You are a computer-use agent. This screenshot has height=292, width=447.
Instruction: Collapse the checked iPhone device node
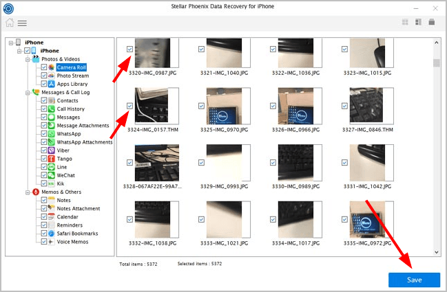click(x=19, y=51)
